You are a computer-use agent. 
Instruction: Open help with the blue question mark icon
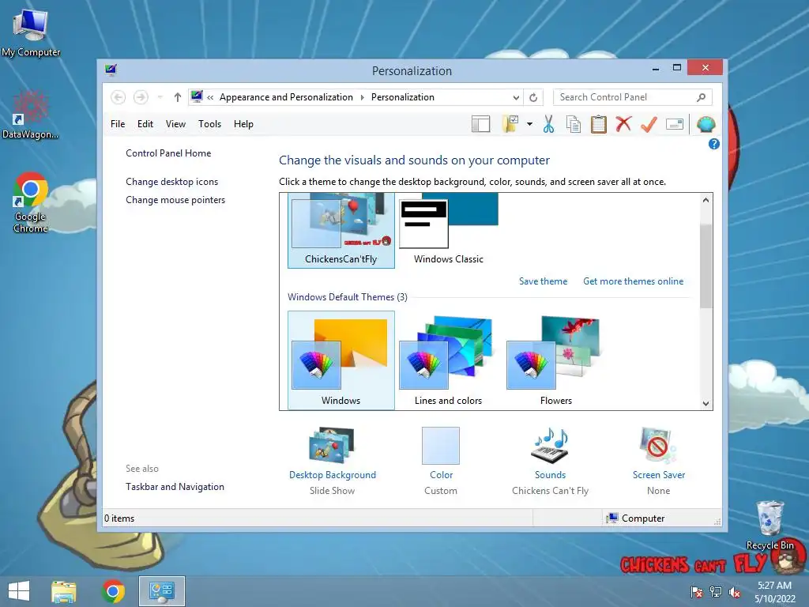pyautogui.click(x=713, y=144)
